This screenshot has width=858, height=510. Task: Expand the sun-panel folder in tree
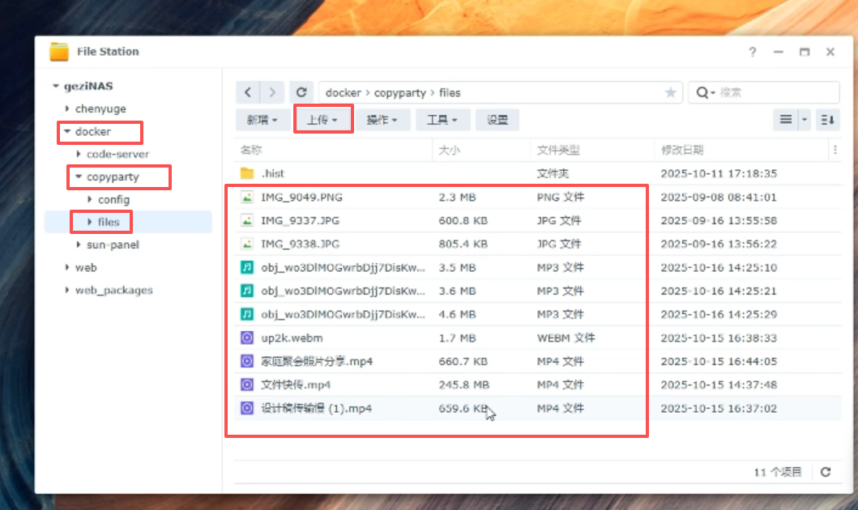[x=79, y=244]
